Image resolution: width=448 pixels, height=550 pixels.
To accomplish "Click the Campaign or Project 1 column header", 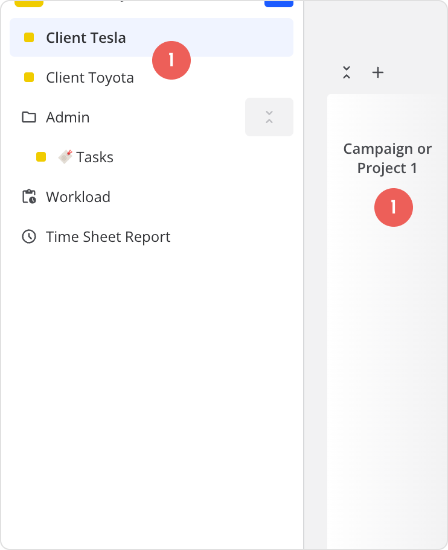I will [x=387, y=158].
